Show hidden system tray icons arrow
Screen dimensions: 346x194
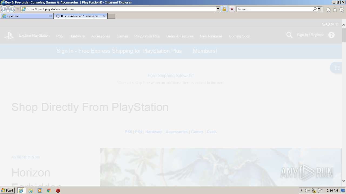[x=301, y=190]
